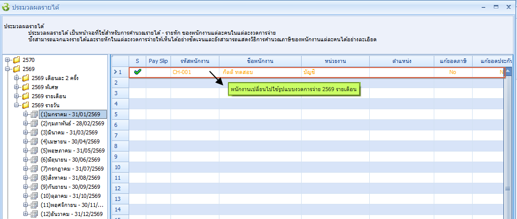Viewport: 517px width, 219px height.
Task: Click the app icon in the title bar
Action: [6, 8]
